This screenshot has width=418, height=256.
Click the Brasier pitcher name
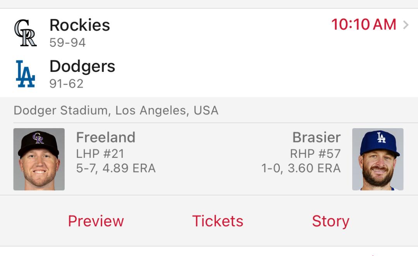[317, 137]
